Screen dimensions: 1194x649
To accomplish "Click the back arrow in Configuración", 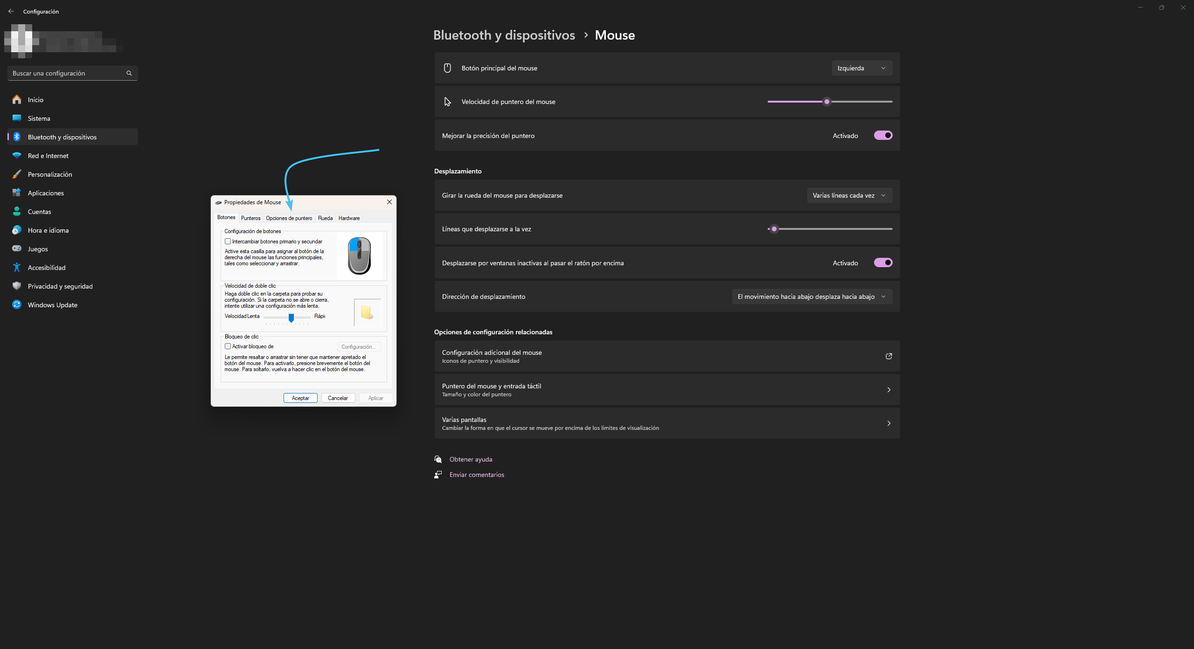I will click(x=11, y=11).
